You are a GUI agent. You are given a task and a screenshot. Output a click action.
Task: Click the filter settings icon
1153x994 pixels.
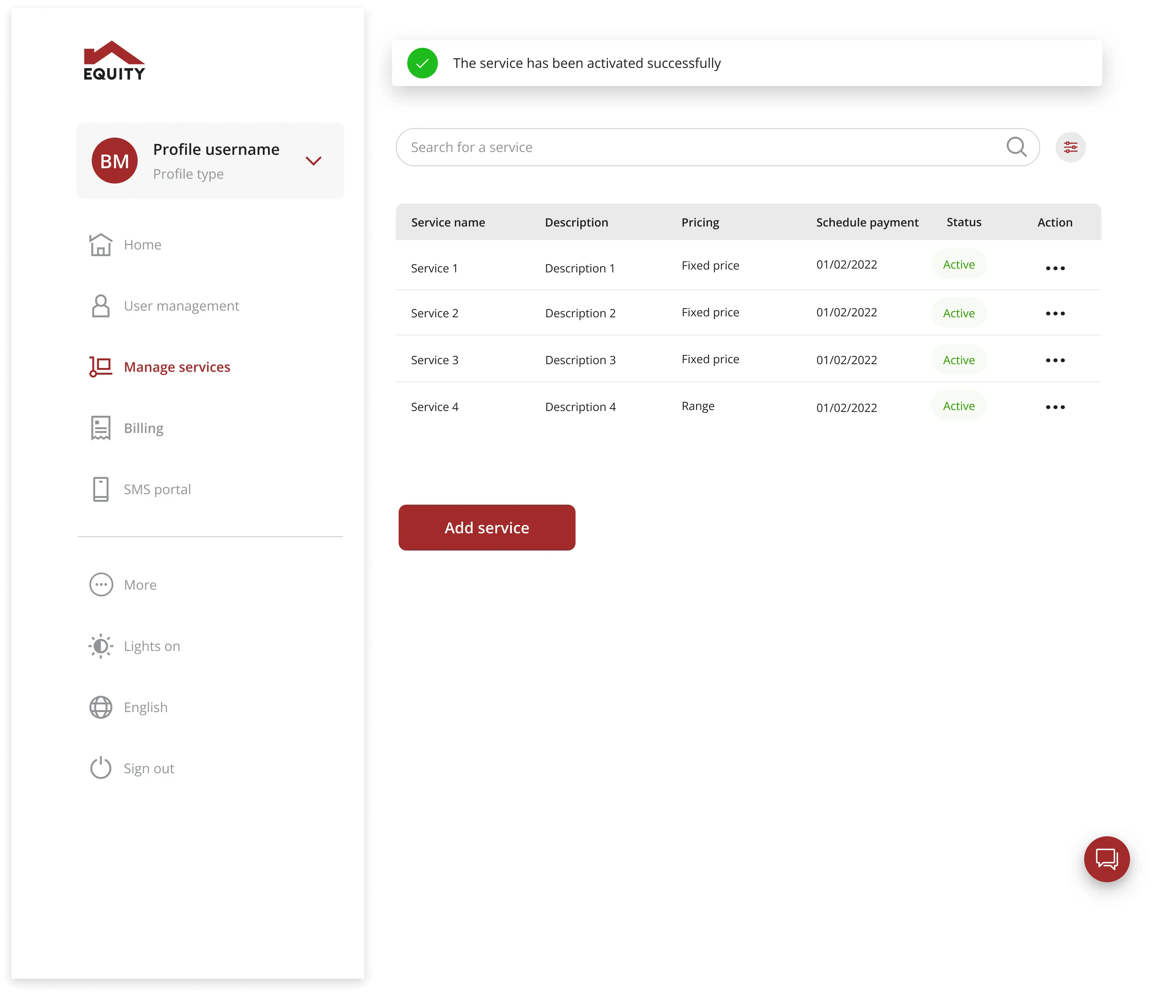click(x=1070, y=148)
